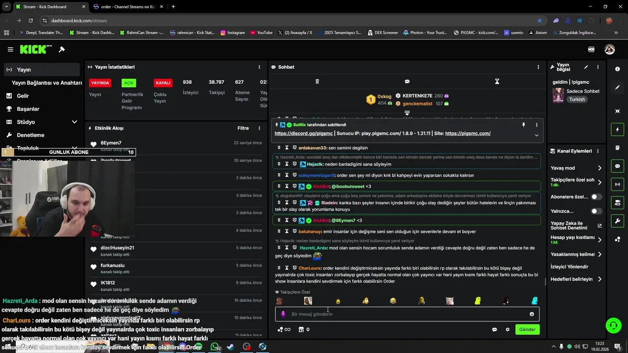Click the hourglass icon in chat toolbar
This screenshot has height=353, width=628.
[497, 81]
